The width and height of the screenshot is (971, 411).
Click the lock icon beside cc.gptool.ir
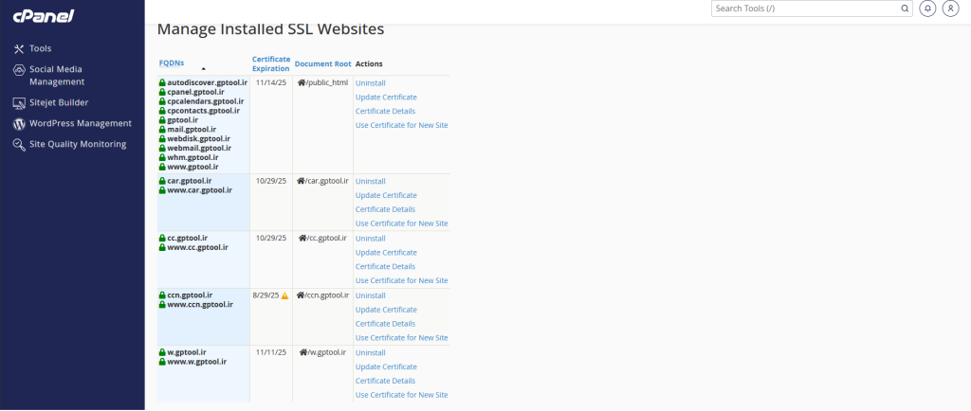(x=162, y=238)
